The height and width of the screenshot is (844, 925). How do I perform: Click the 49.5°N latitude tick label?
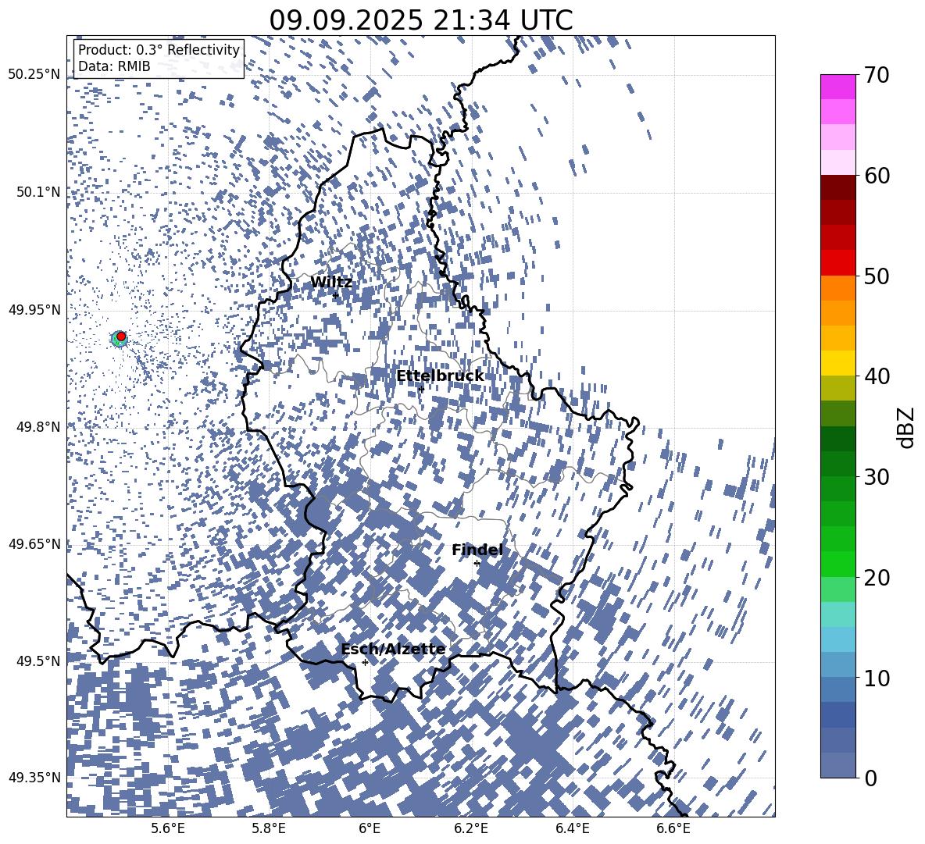pyautogui.click(x=38, y=661)
